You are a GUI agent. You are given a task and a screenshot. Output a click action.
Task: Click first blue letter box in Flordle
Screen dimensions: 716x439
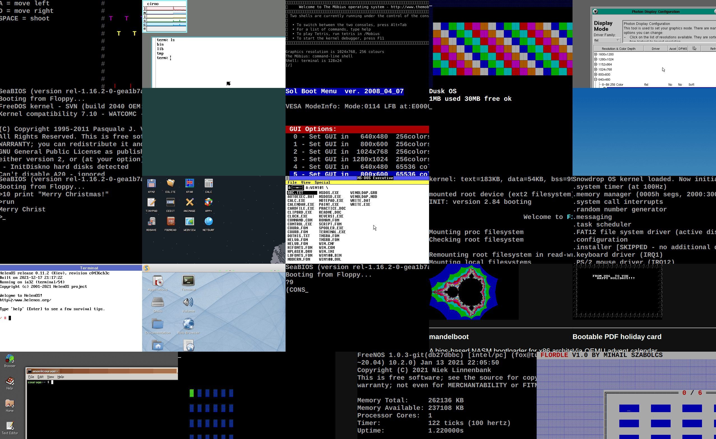pyautogui.click(x=629, y=408)
